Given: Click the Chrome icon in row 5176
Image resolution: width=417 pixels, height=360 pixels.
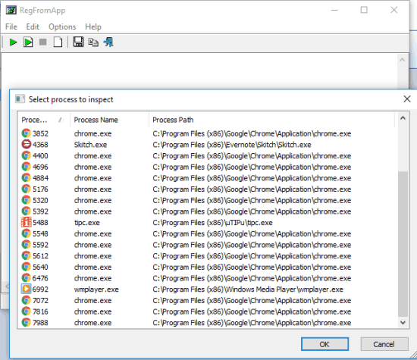Looking at the screenshot, I should tap(26, 189).
